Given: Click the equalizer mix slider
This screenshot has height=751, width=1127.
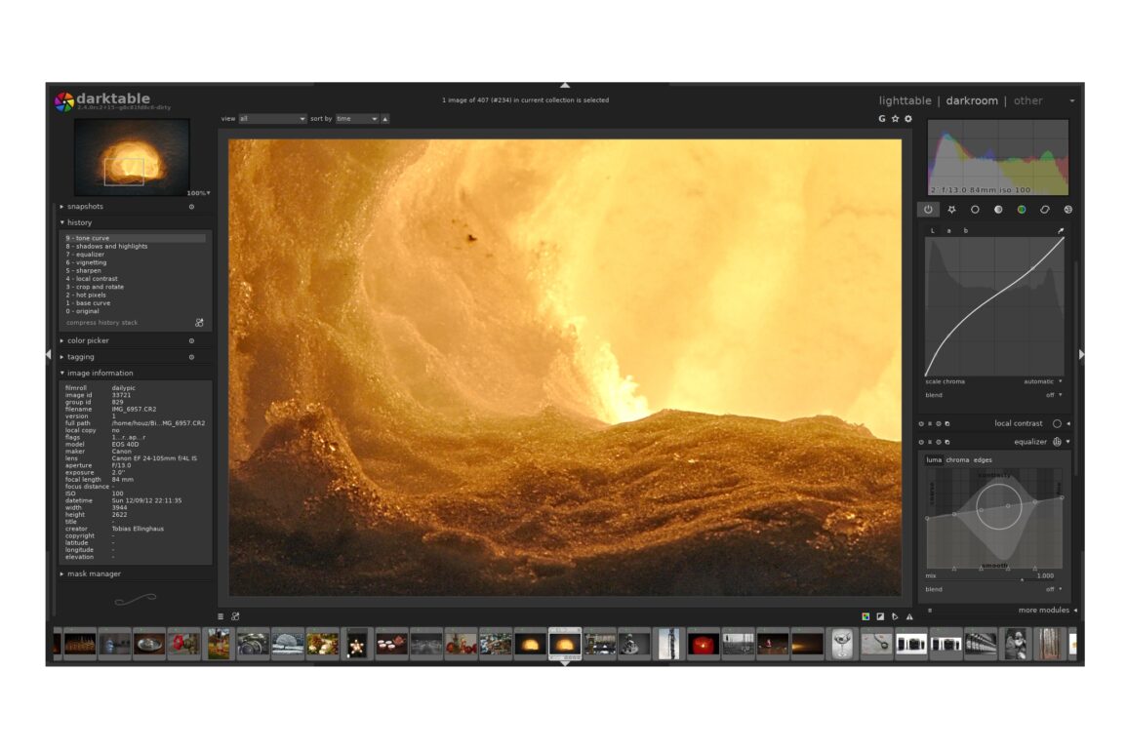Looking at the screenshot, I should [993, 576].
